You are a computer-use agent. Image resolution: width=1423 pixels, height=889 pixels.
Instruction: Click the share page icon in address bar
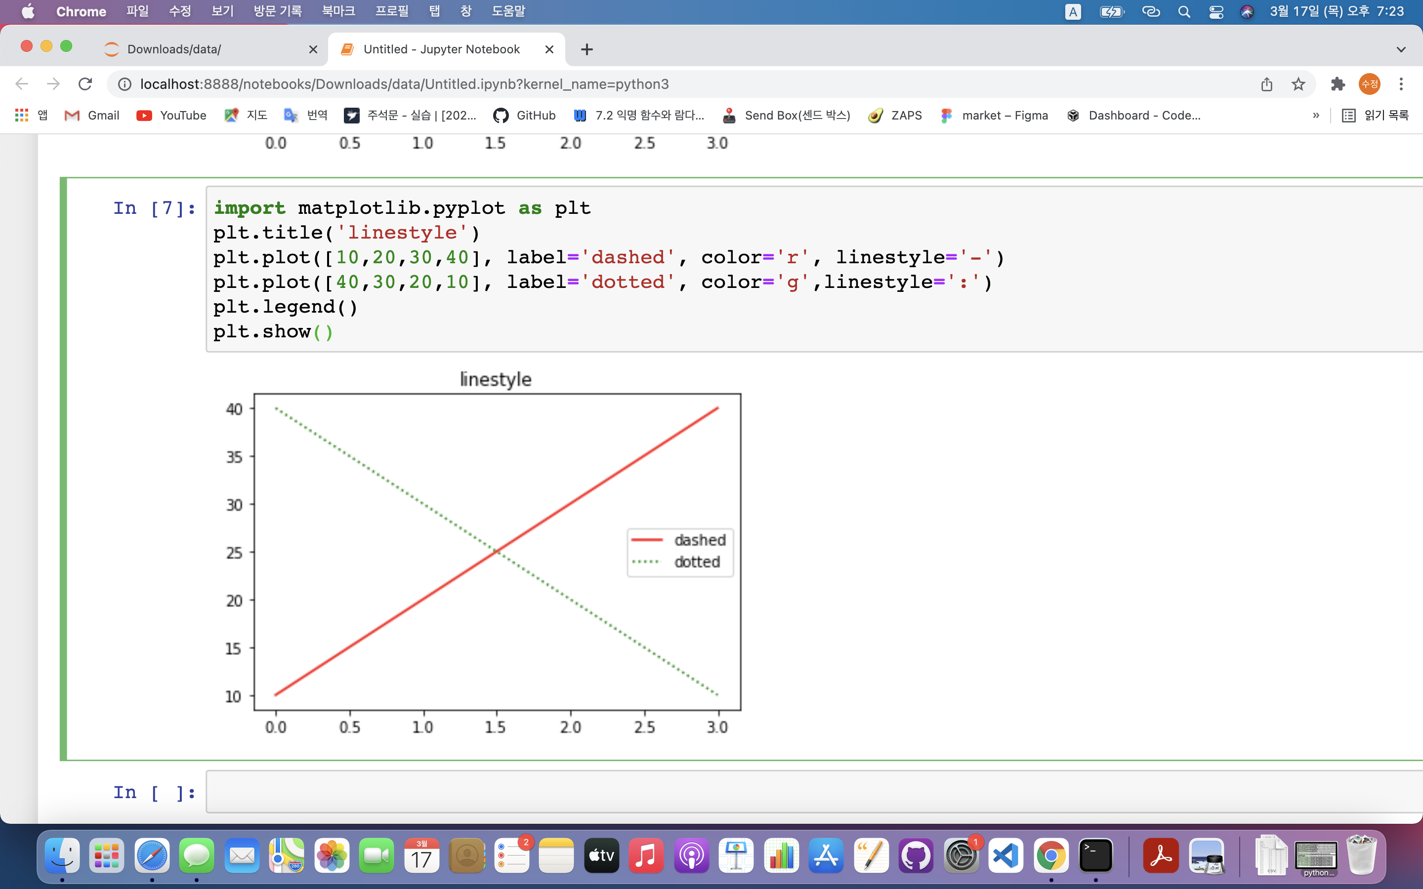pos(1266,84)
